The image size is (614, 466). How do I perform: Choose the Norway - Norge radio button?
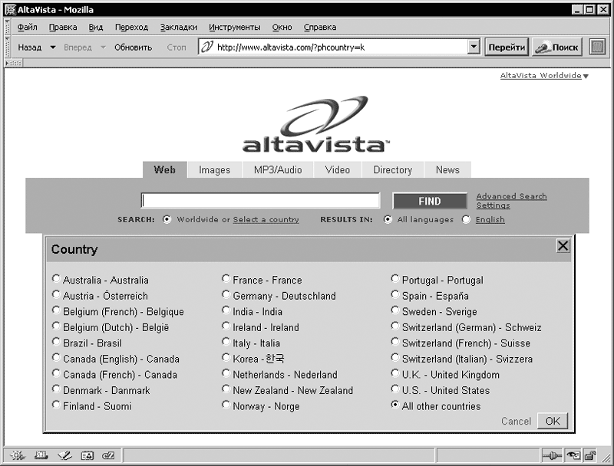226,405
